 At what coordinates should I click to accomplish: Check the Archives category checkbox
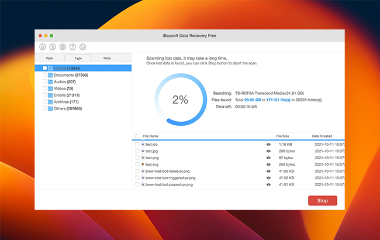[x=44, y=102]
